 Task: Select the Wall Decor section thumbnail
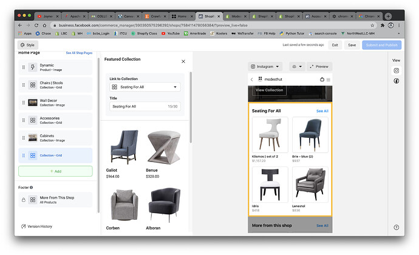33,103
